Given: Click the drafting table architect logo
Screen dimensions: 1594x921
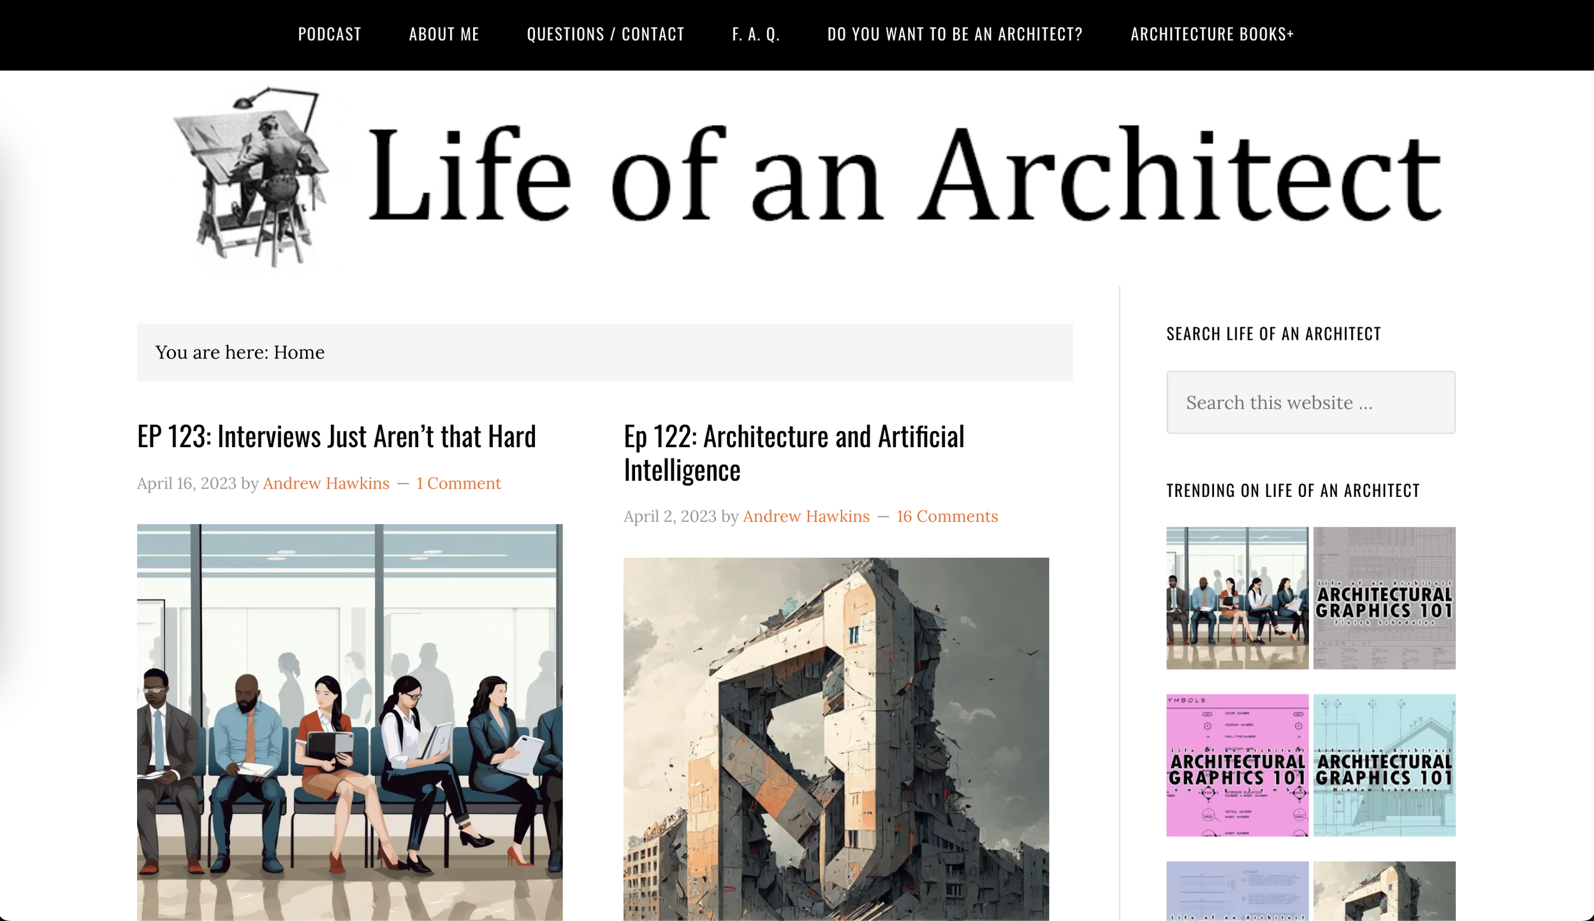Looking at the screenshot, I should point(252,177).
